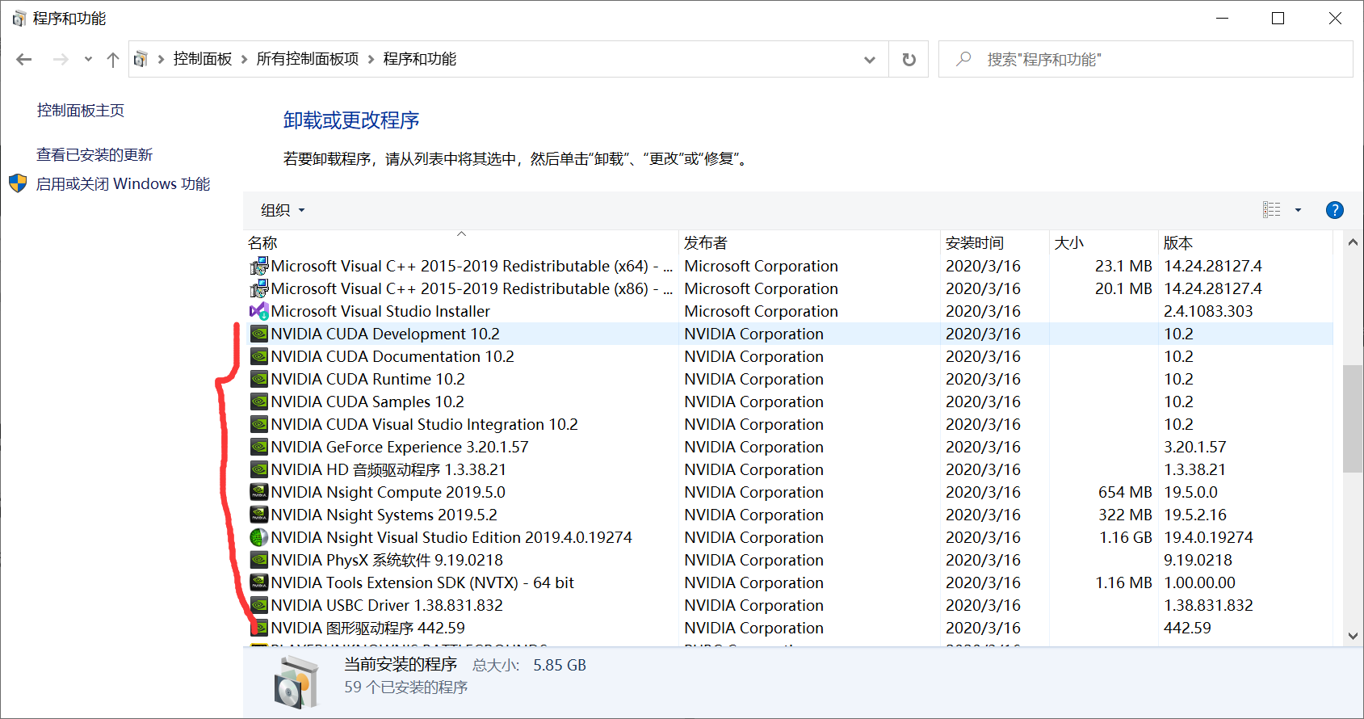Sort list by 名称 column header
Screen dimensions: 1364x719
click(262, 243)
